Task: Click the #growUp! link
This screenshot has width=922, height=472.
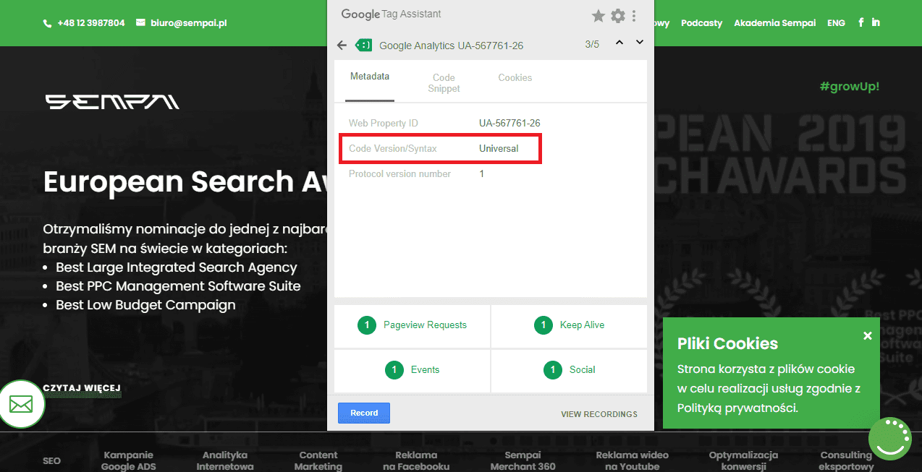Action: coord(850,87)
